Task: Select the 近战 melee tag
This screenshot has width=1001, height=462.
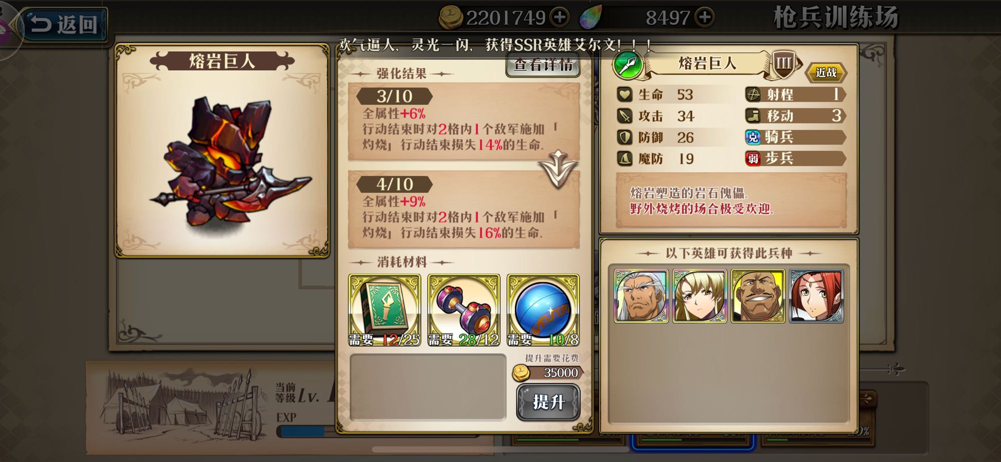Action: (x=826, y=73)
